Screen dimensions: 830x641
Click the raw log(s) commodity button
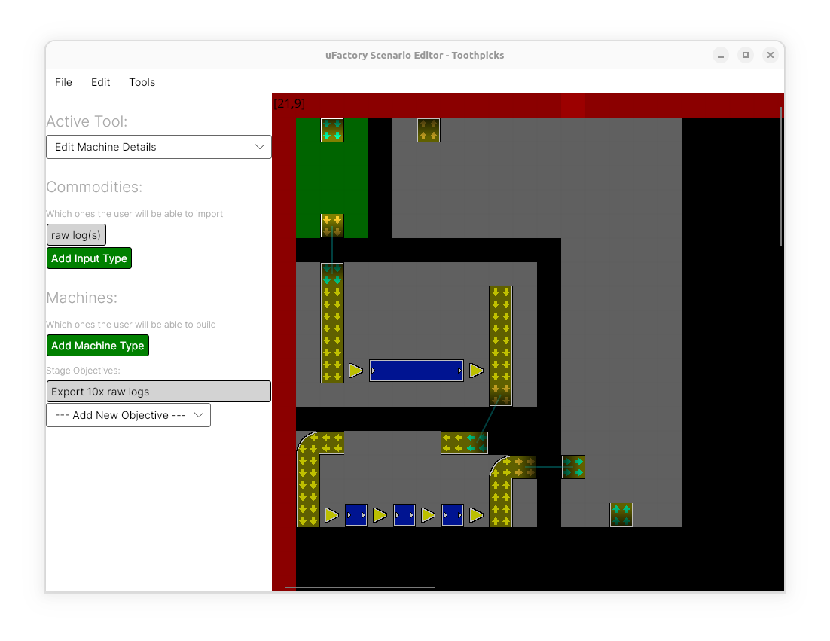(x=76, y=234)
